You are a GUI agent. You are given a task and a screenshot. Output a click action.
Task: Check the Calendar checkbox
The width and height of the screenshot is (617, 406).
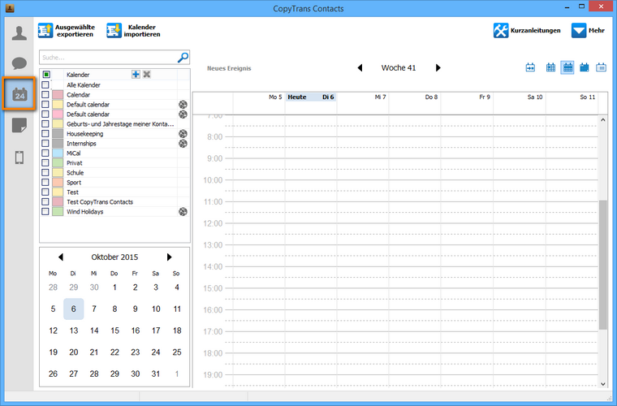[x=45, y=95]
